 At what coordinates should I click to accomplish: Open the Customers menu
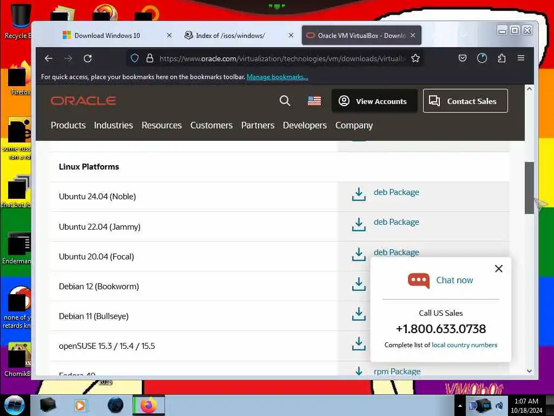(212, 125)
